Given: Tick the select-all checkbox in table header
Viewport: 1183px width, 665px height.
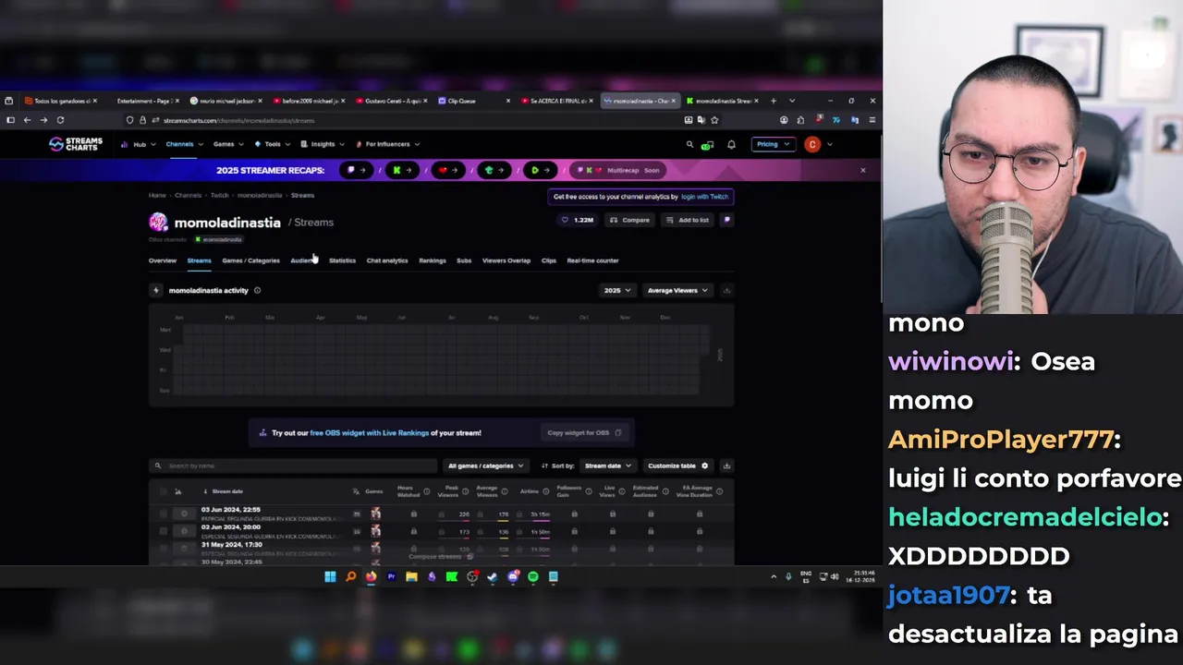Looking at the screenshot, I should 164,491.
